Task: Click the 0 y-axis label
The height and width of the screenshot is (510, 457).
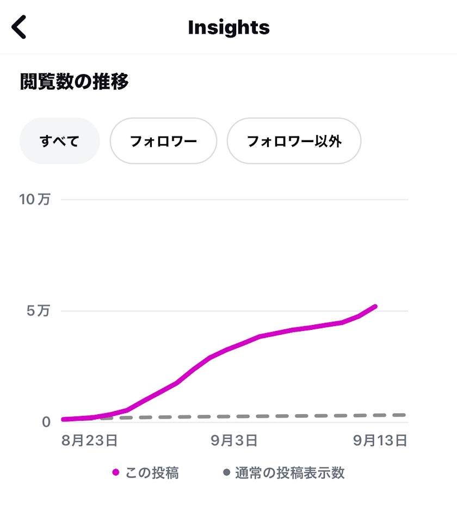Action: (x=46, y=422)
